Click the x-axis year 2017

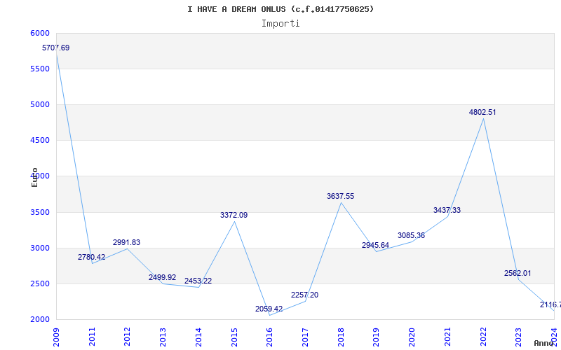coord(305,337)
